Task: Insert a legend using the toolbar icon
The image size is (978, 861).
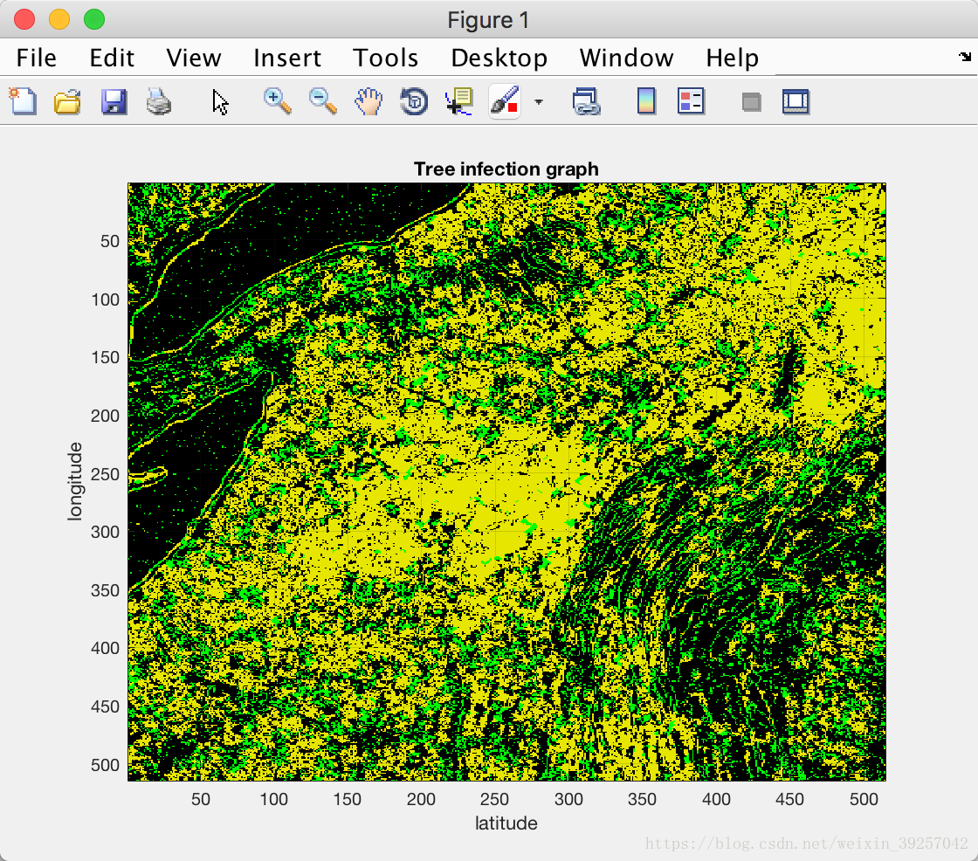Action: pos(691,101)
